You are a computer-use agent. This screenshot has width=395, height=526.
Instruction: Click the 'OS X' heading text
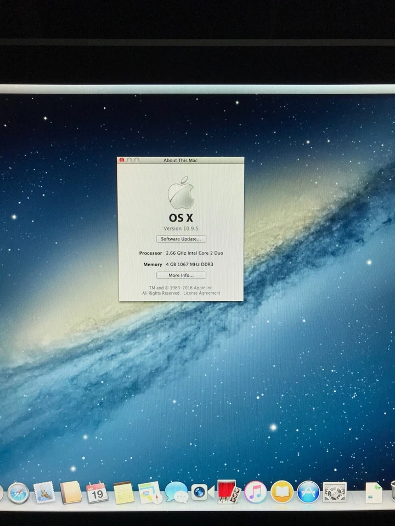pyautogui.click(x=181, y=218)
